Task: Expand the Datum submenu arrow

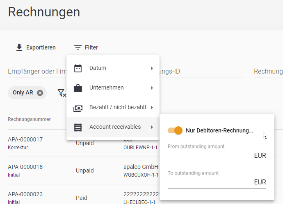Action: [152, 68]
